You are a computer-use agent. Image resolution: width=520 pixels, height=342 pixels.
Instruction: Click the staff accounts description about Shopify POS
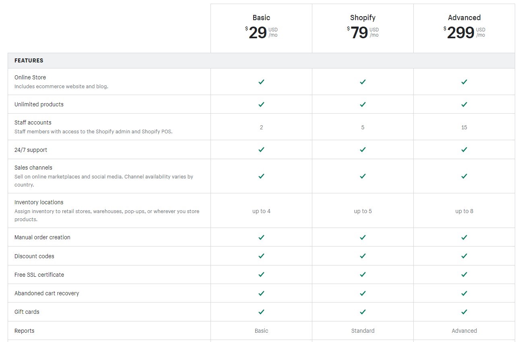[x=93, y=131]
